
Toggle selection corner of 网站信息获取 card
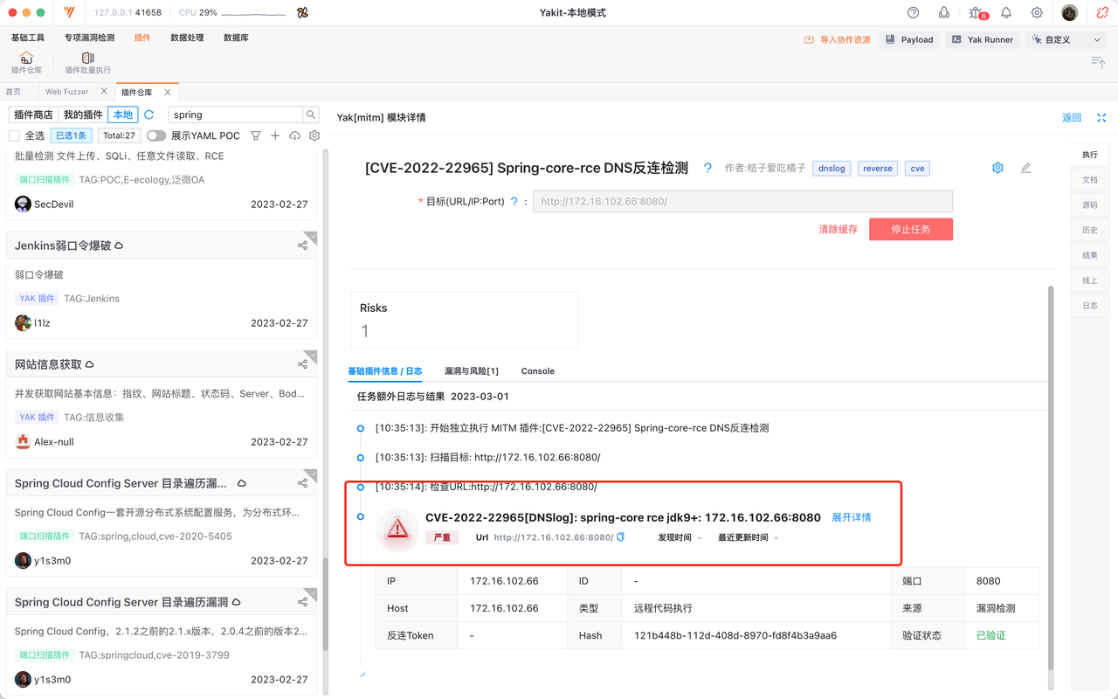(312, 356)
